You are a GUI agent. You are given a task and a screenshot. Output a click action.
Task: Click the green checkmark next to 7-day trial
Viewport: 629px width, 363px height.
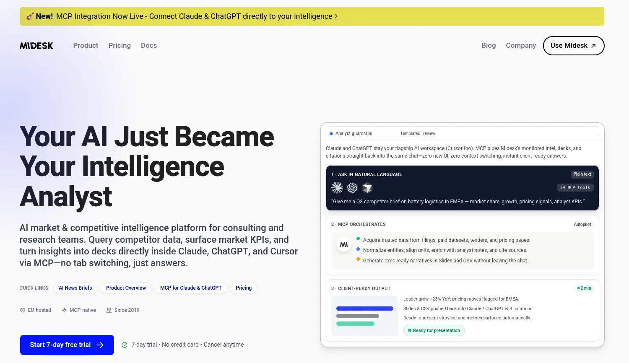(125, 345)
